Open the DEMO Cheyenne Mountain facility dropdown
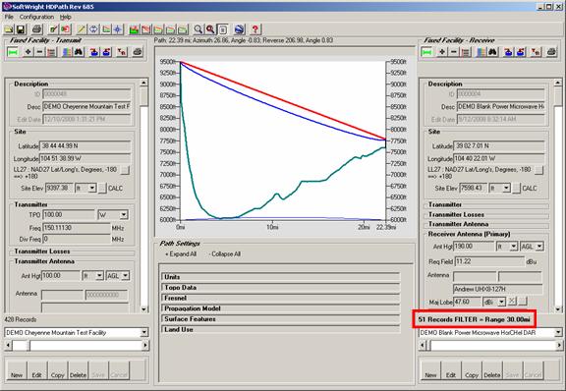 pyautogui.click(x=144, y=332)
